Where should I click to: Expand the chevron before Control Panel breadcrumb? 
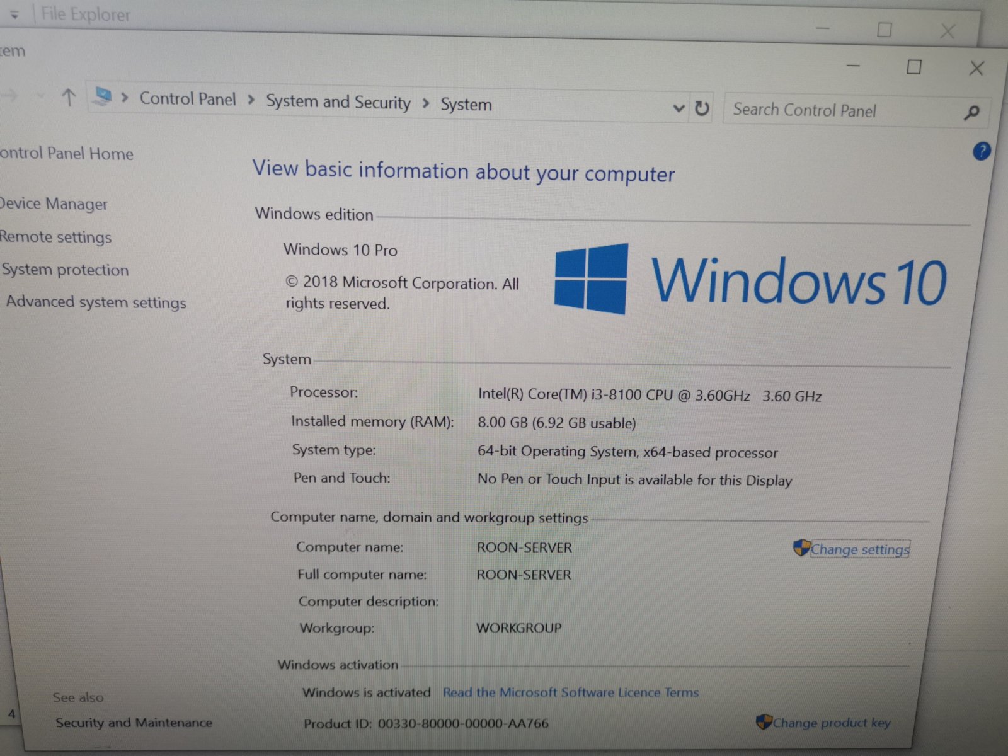coord(125,98)
